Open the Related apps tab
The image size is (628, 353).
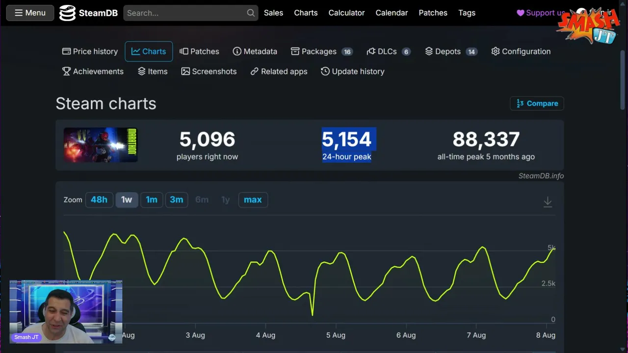coord(279,72)
